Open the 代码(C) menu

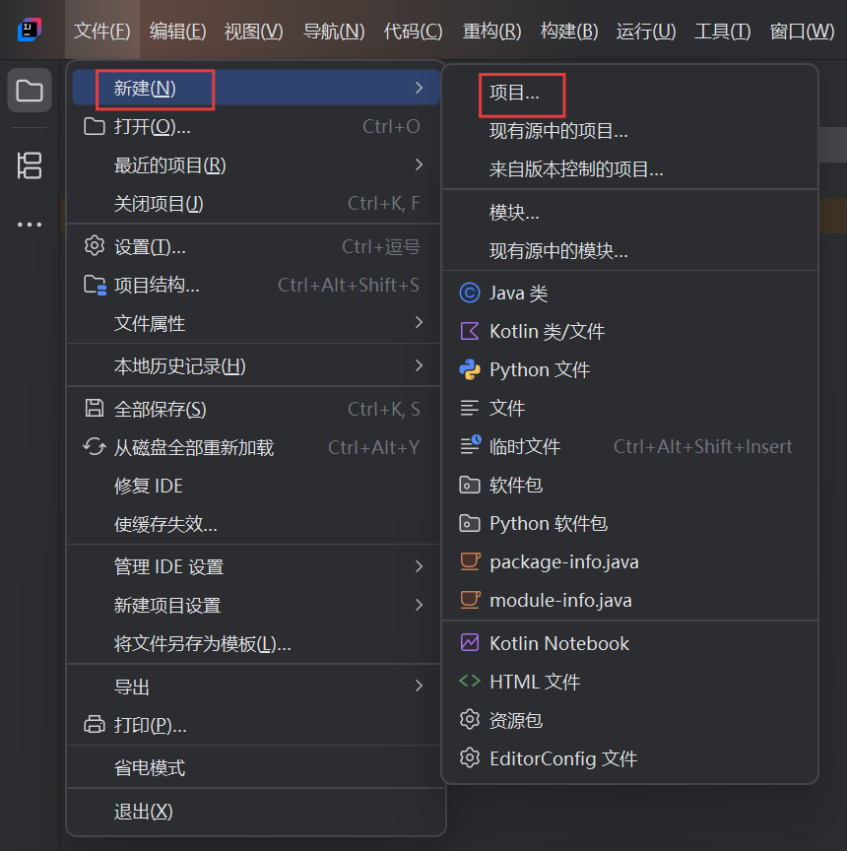coord(413,31)
